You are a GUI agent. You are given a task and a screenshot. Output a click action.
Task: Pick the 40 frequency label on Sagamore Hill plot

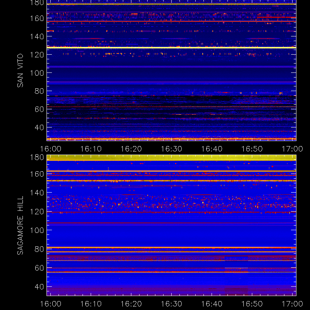(x=40, y=287)
